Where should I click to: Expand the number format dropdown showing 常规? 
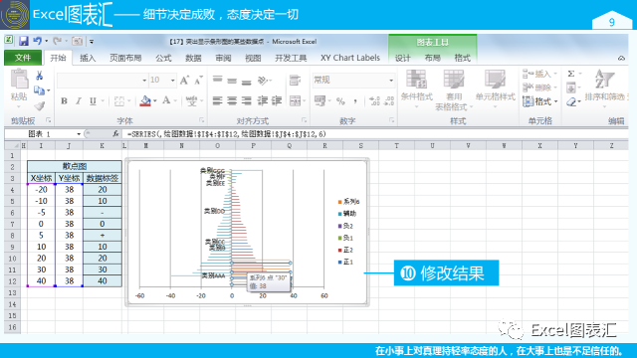pyautogui.click(x=391, y=81)
